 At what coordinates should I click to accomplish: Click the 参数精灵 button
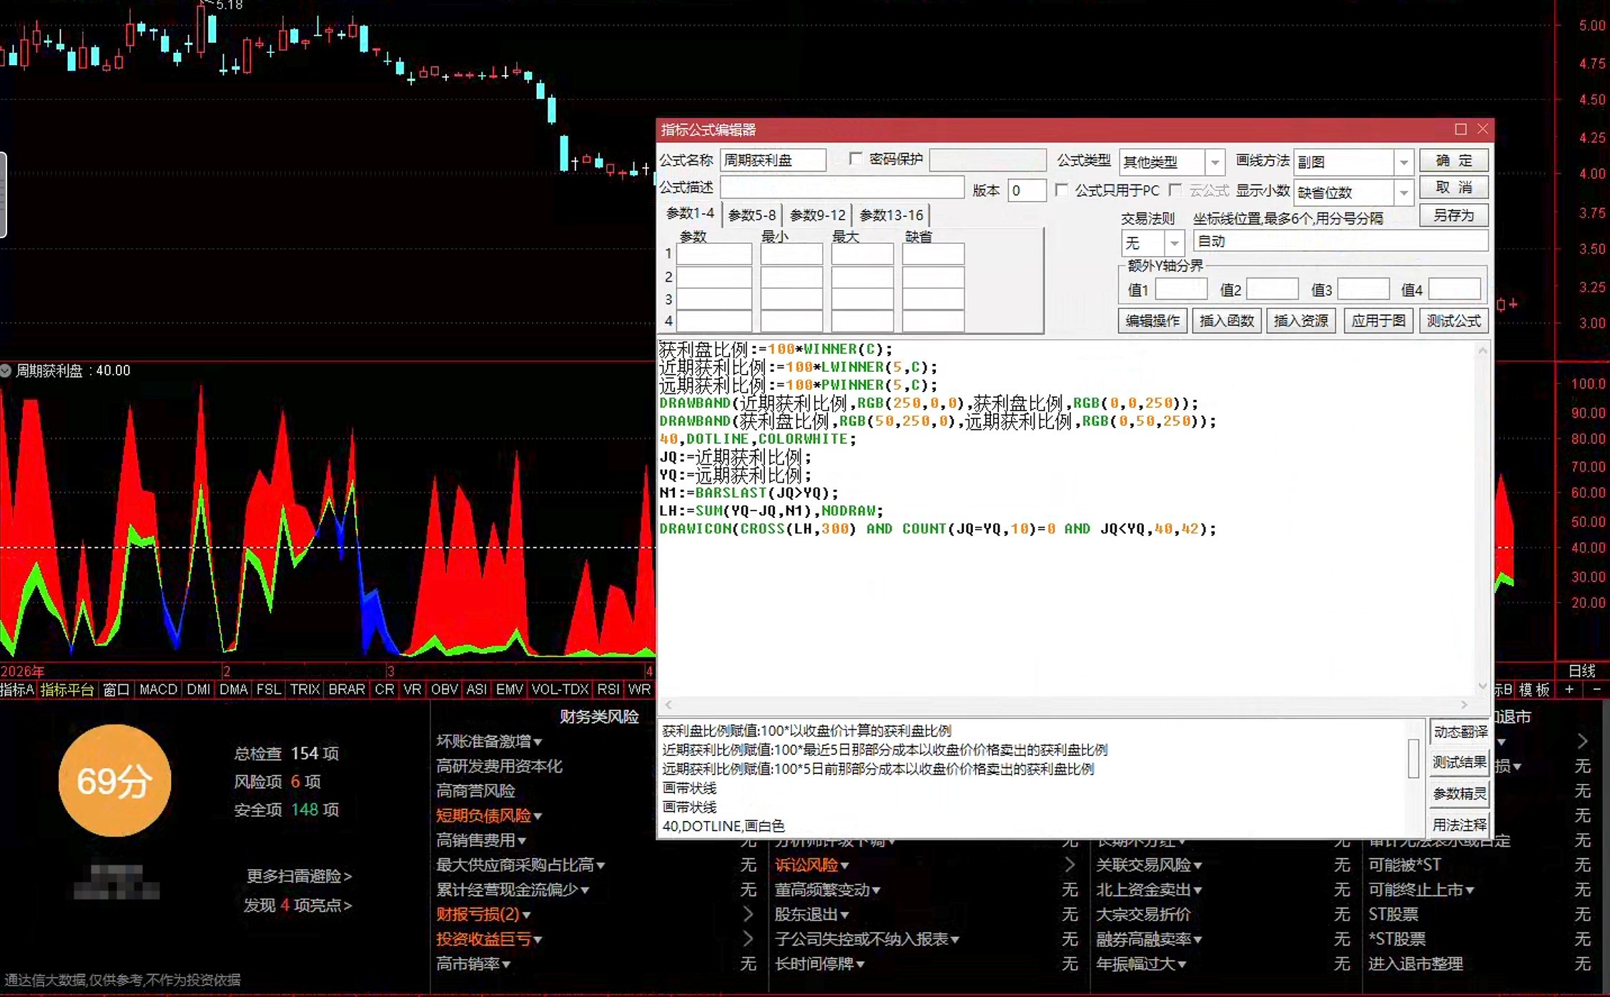tap(1460, 794)
